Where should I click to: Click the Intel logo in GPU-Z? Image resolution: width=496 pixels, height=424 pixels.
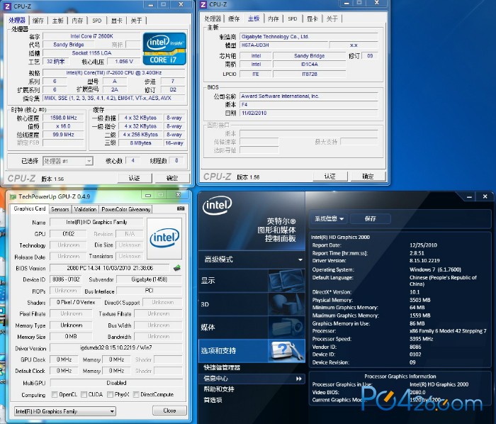point(164,238)
